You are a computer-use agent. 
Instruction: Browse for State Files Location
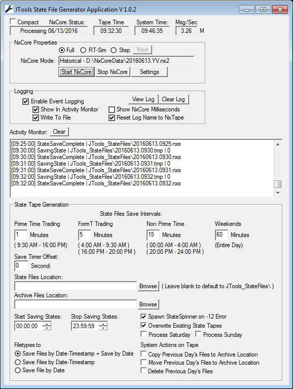coord(148,286)
